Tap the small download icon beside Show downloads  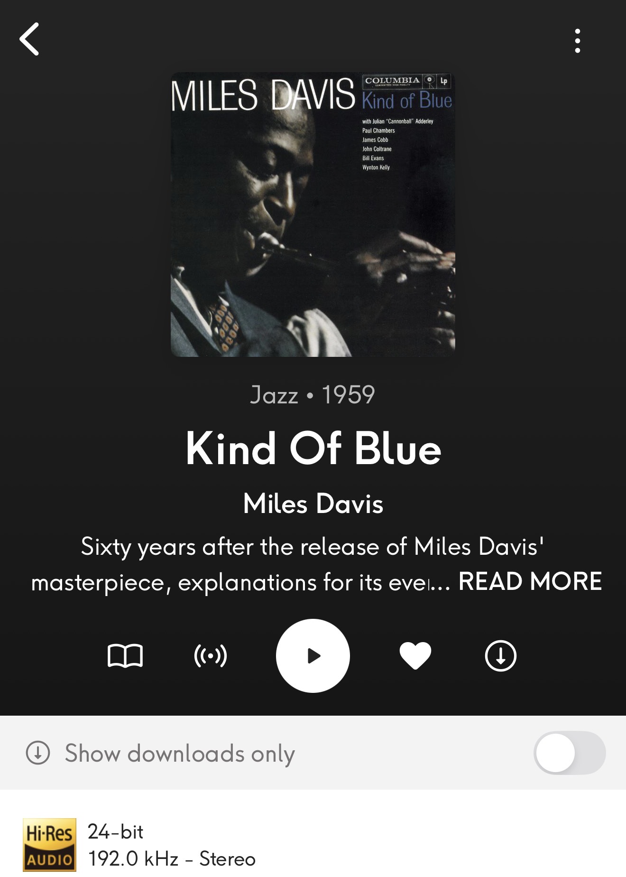coord(38,753)
